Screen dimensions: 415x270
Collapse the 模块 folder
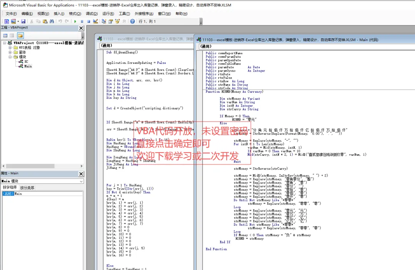[10, 57]
